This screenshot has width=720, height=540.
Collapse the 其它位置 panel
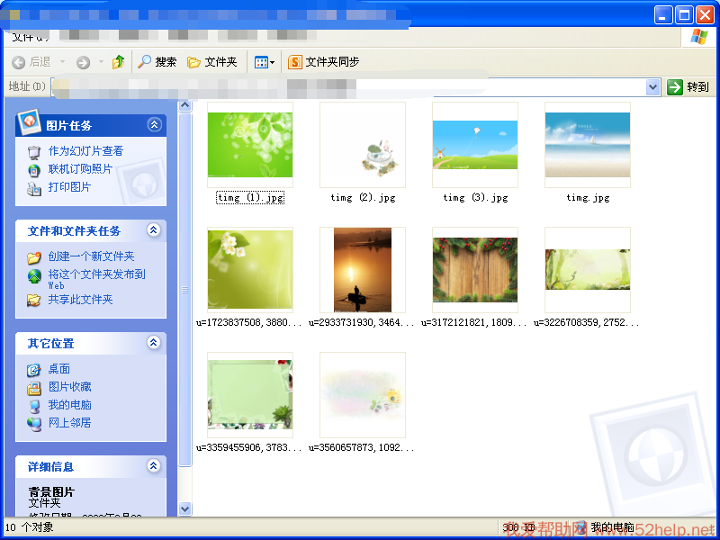tap(154, 343)
